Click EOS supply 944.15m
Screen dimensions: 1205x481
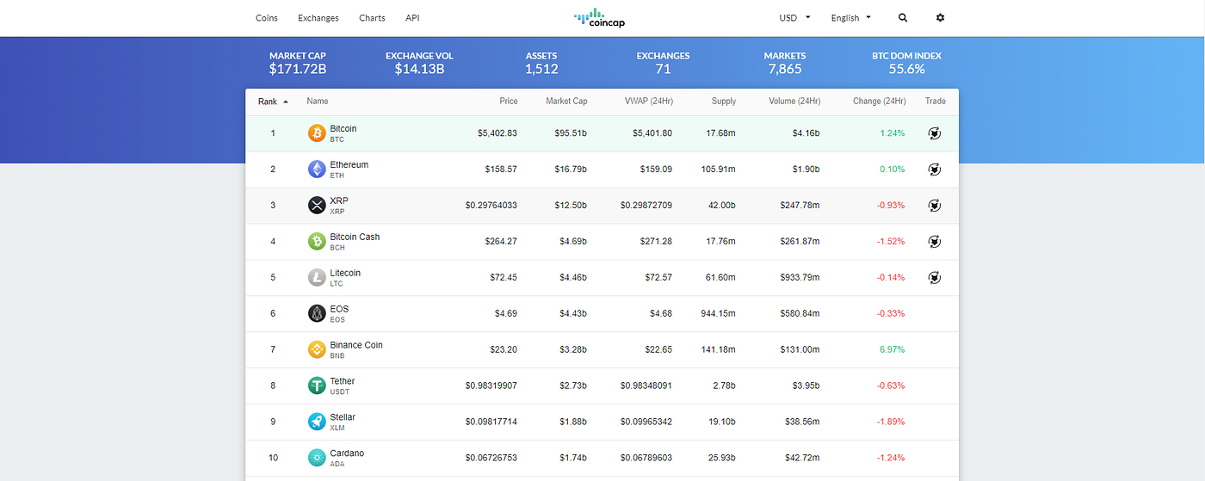tap(719, 314)
